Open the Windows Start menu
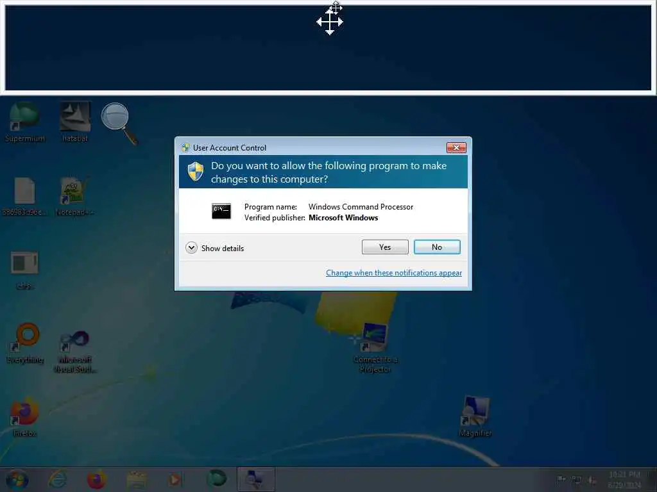This screenshot has height=492, width=657. tap(17, 479)
